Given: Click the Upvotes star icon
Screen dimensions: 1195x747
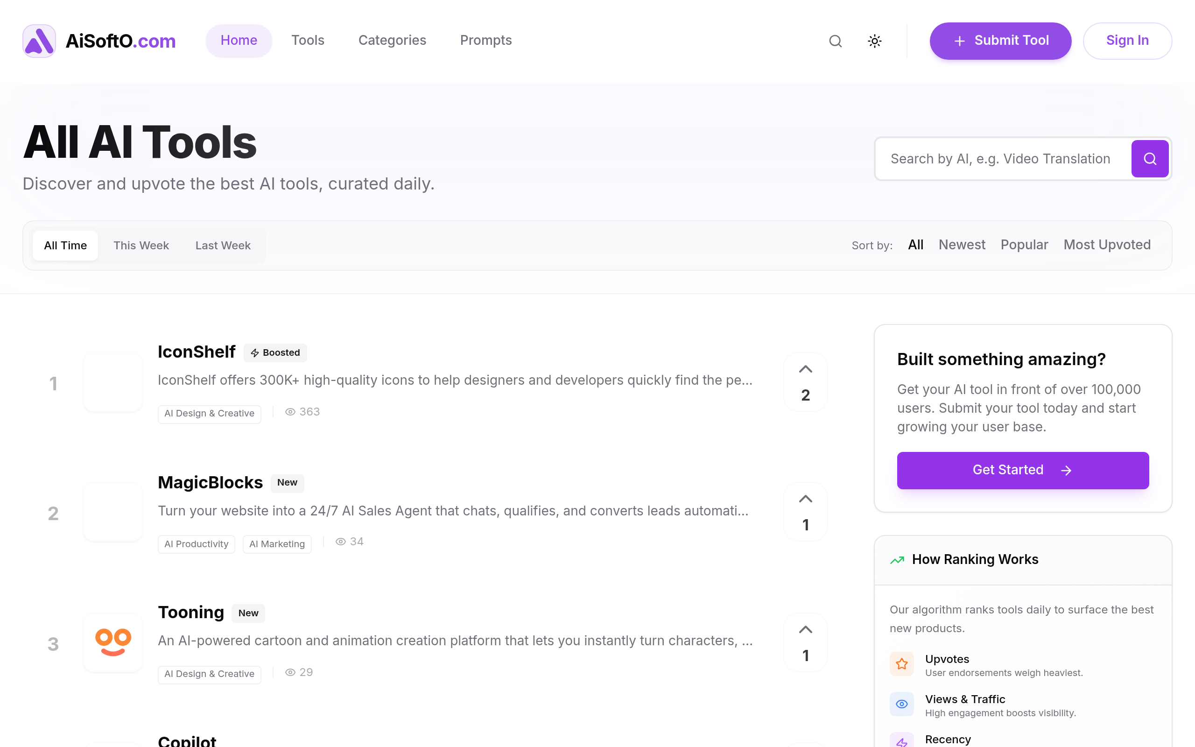Looking at the screenshot, I should (902, 664).
